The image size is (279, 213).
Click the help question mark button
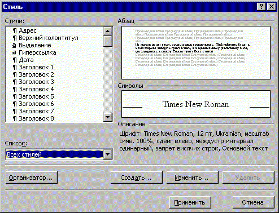[x=261, y=7]
